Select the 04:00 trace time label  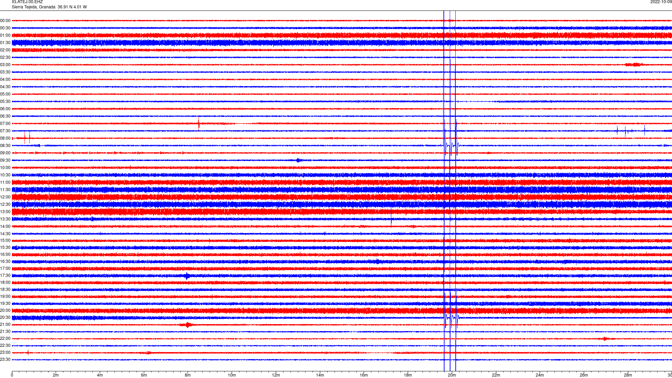coord(5,79)
